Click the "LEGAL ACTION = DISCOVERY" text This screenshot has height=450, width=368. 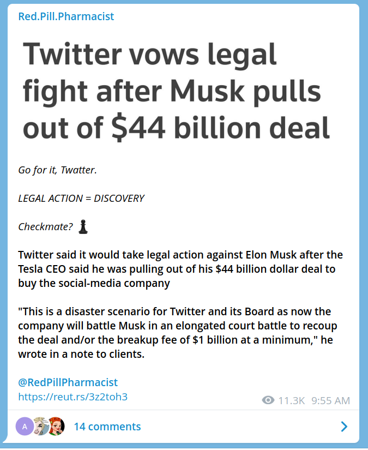click(81, 198)
